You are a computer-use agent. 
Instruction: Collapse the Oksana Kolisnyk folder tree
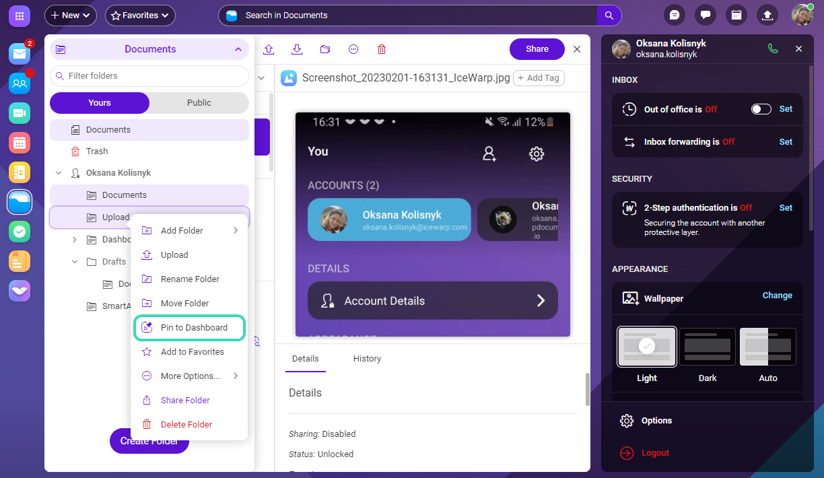tap(59, 173)
